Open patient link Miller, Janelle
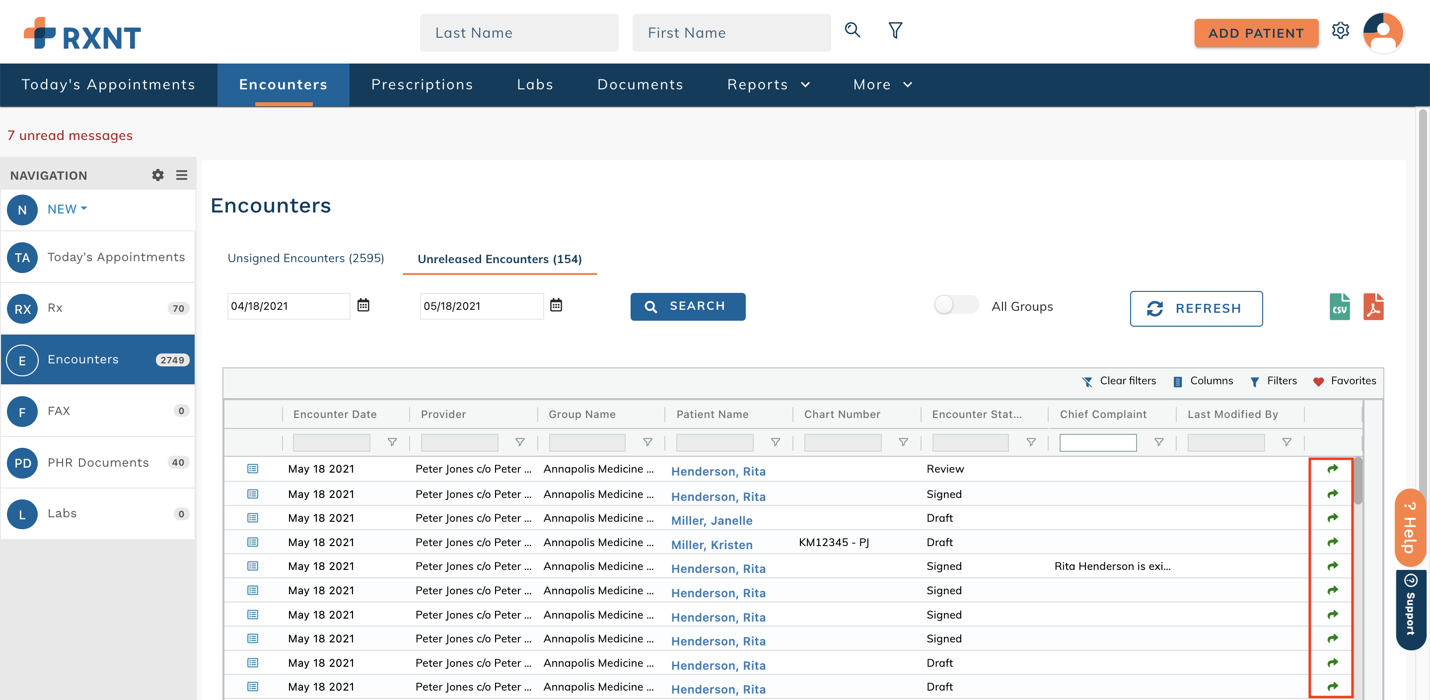This screenshot has width=1430, height=700. [x=712, y=521]
